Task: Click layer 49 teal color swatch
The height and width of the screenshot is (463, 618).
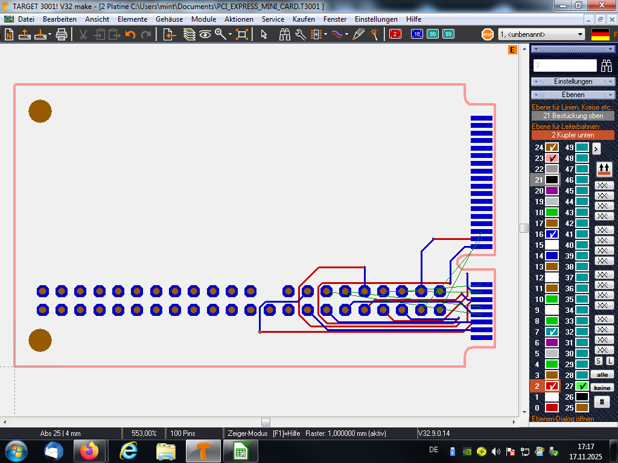Action: [582, 147]
